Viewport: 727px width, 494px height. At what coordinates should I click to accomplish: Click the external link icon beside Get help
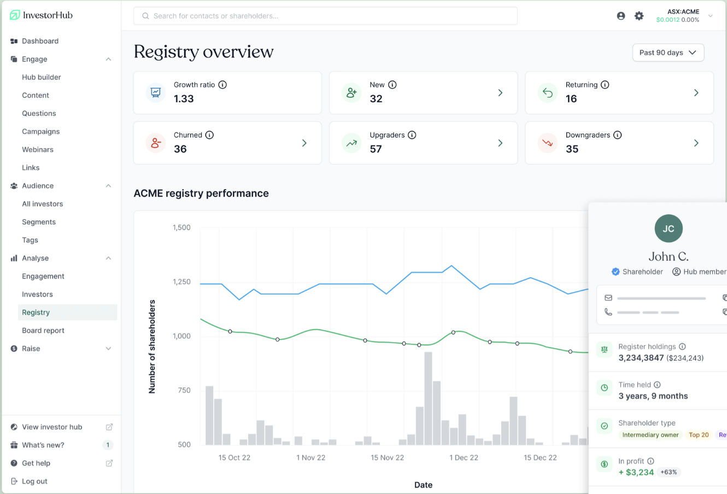pos(109,463)
